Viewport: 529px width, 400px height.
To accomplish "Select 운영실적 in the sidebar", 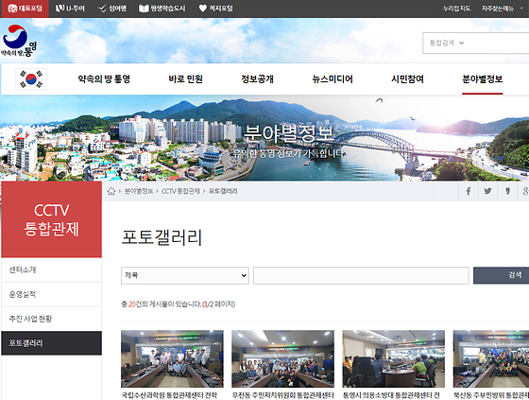I will (51, 294).
